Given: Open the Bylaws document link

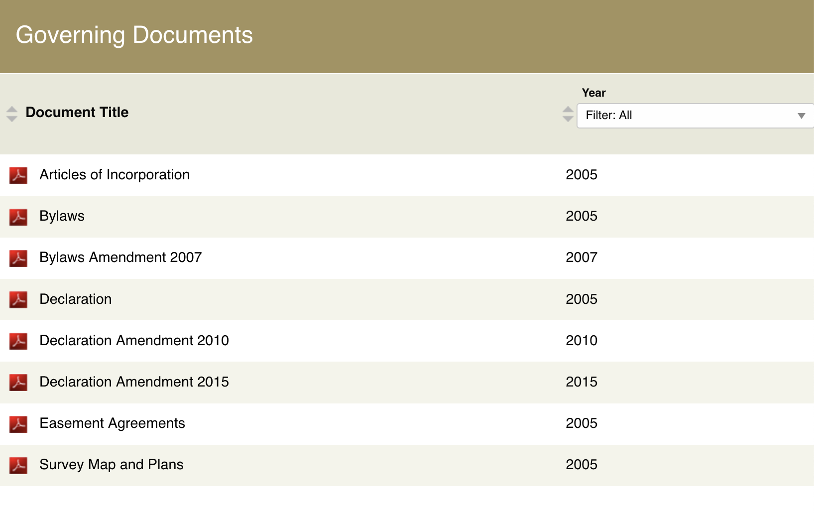Looking at the screenshot, I should tap(62, 216).
